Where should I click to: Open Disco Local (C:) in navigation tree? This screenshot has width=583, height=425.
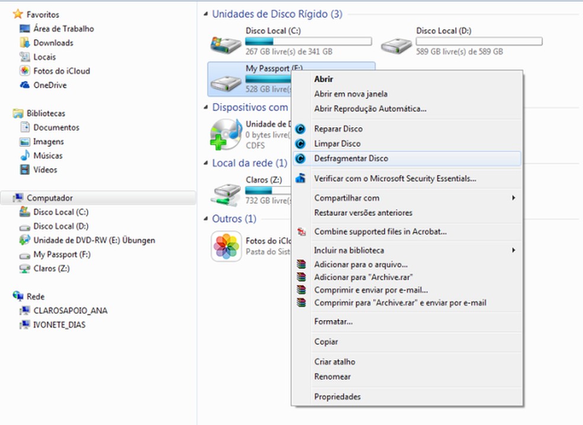point(61,212)
